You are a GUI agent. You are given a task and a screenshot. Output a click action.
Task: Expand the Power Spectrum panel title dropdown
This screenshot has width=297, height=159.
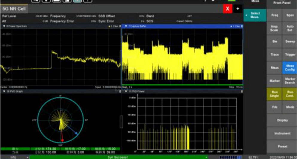(x=4, y=26)
